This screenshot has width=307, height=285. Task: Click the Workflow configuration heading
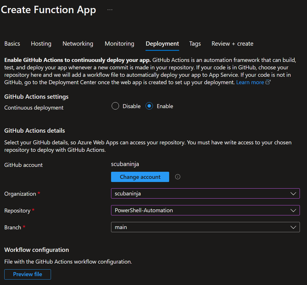(37, 250)
